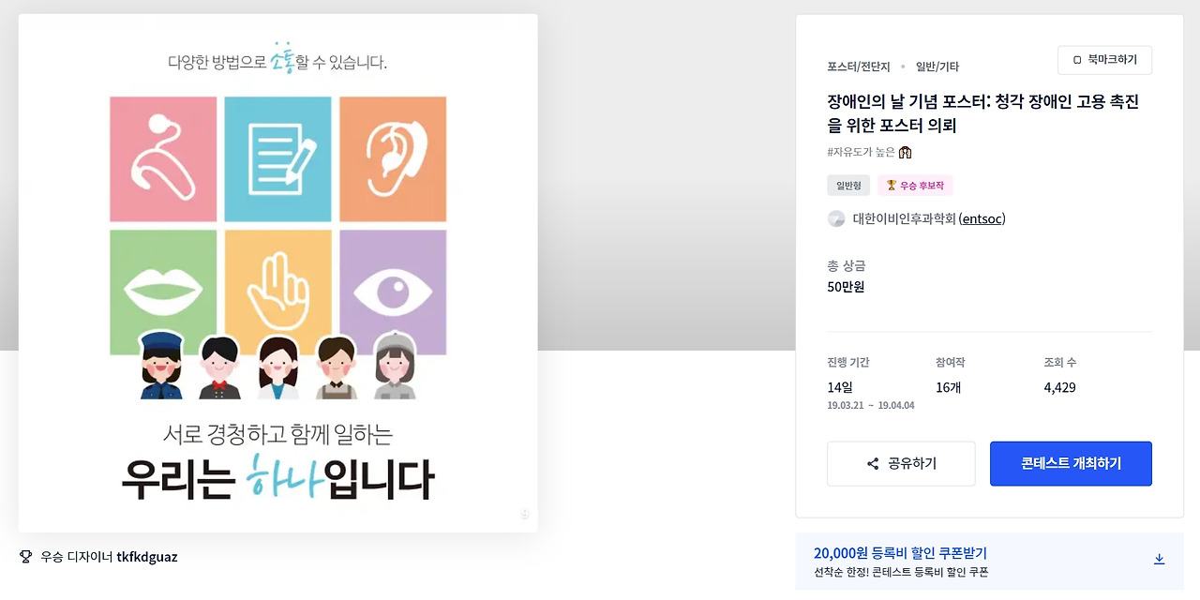
Task: Click the 콘테스트 개최하기 button
Action: [x=1071, y=464]
